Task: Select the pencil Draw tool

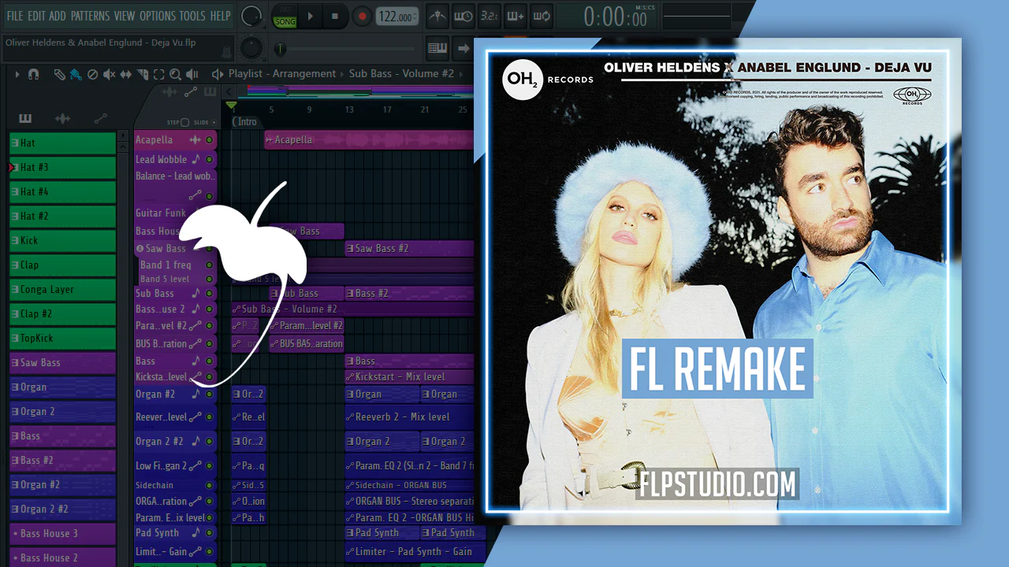Action: (60, 74)
